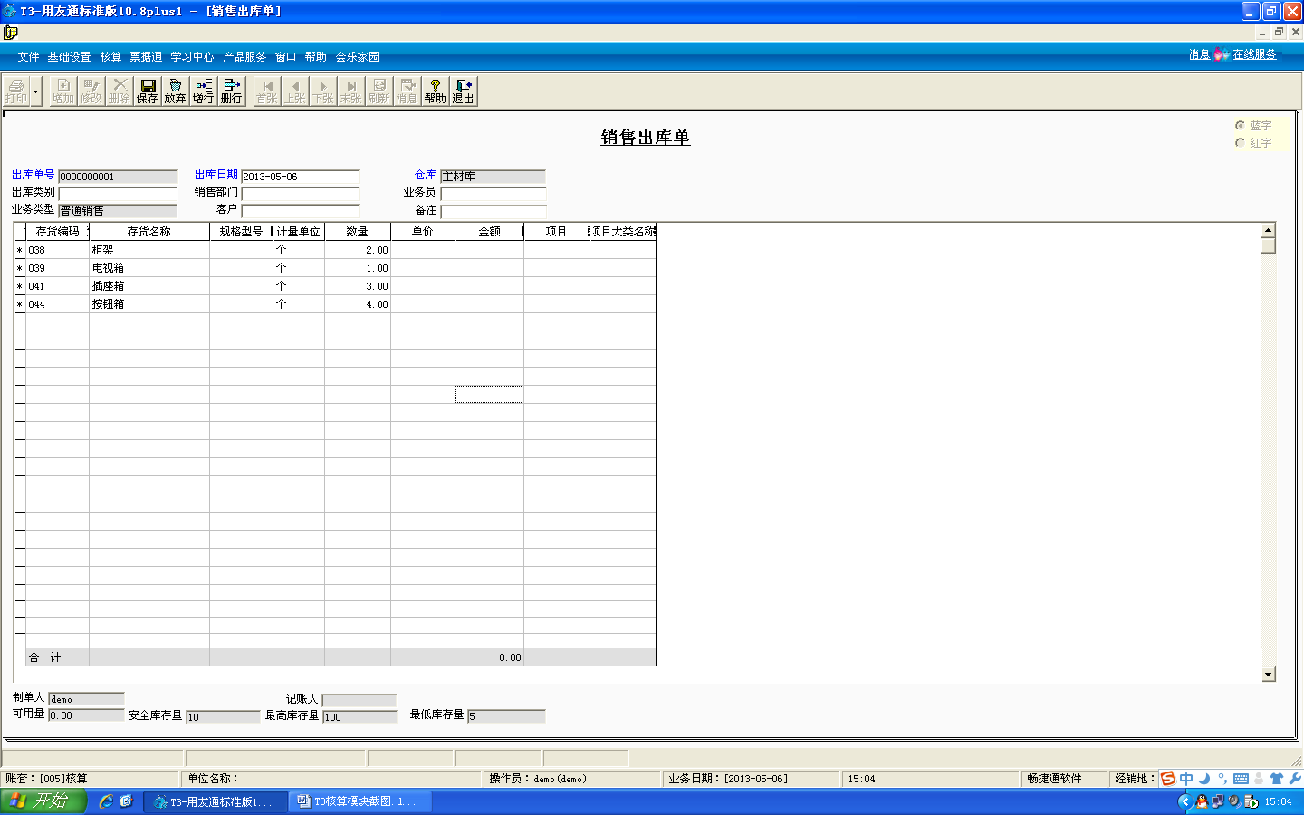The height and width of the screenshot is (815, 1304).
Task: Click the QQ penguin tray icon
Action: tap(1202, 801)
